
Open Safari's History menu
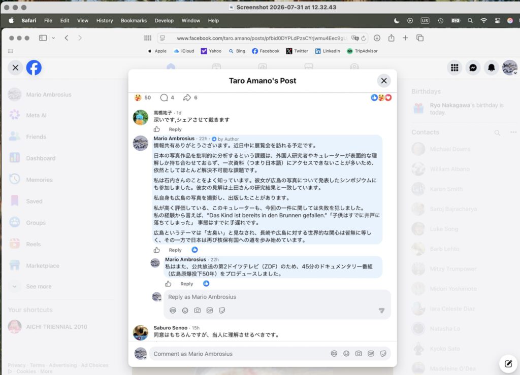(x=105, y=20)
